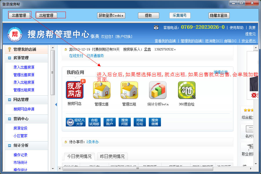Open 统计分析beta chart icon

coord(158,90)
